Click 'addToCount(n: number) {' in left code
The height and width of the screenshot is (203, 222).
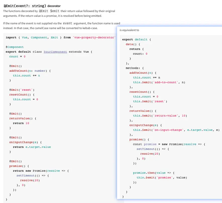point(30,71)
